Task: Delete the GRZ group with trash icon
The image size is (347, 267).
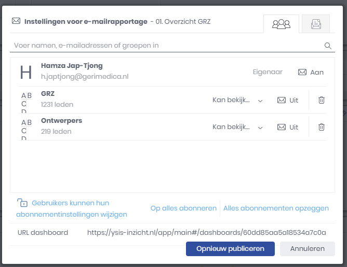Action: (322, 100)
